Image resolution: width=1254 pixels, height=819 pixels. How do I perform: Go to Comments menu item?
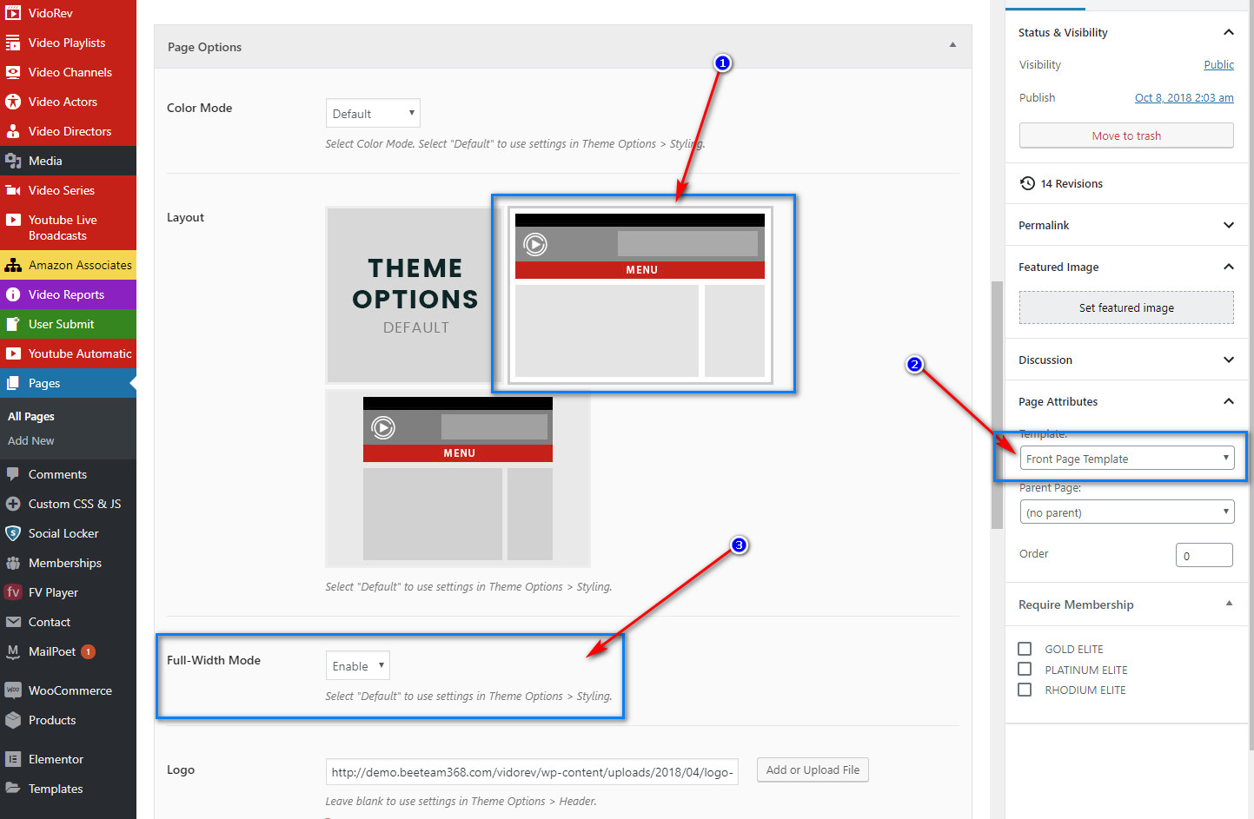click(x=57, y=474)
